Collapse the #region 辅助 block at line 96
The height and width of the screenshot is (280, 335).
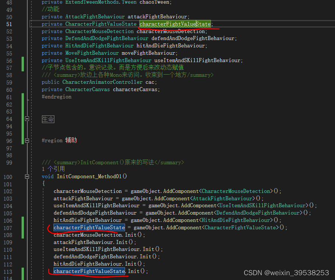point(27,140)
